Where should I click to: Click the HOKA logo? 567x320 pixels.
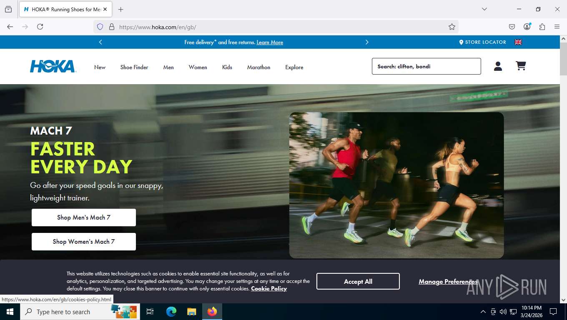(x=53, y=67)
